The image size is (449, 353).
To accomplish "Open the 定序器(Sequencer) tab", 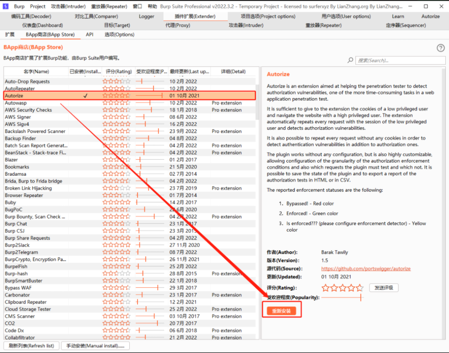I will coord(406,25).
